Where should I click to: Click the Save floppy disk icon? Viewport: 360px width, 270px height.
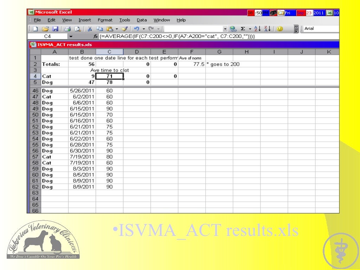[x=55, y=29]
